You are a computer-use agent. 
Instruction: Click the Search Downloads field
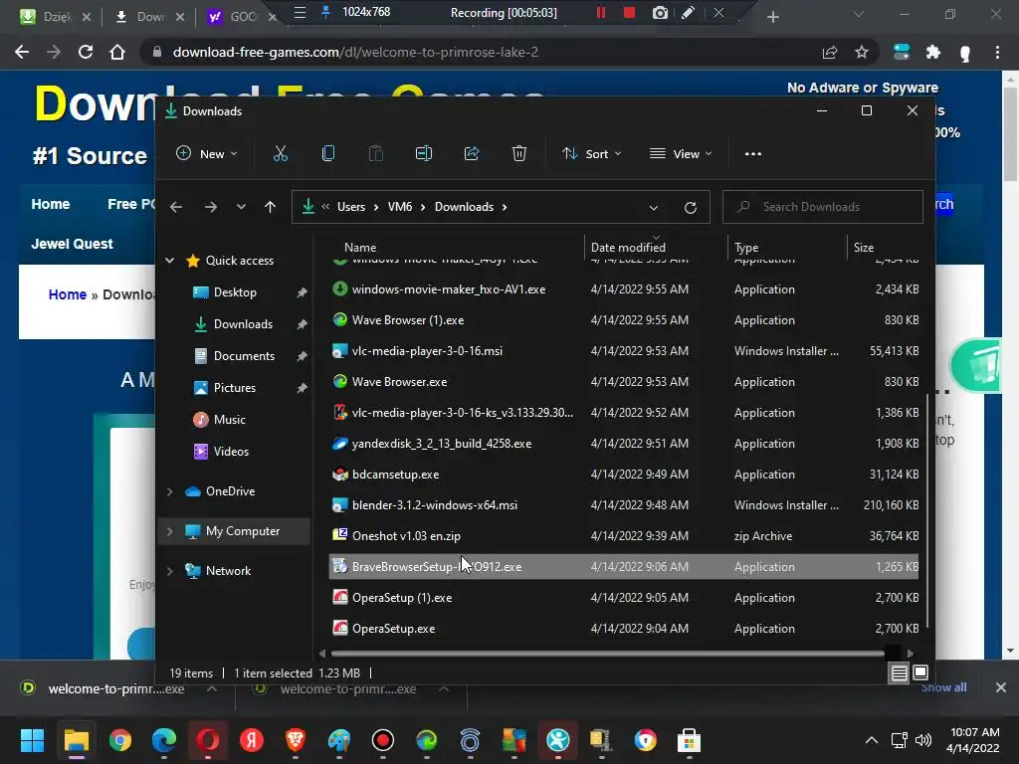point(823,207)
